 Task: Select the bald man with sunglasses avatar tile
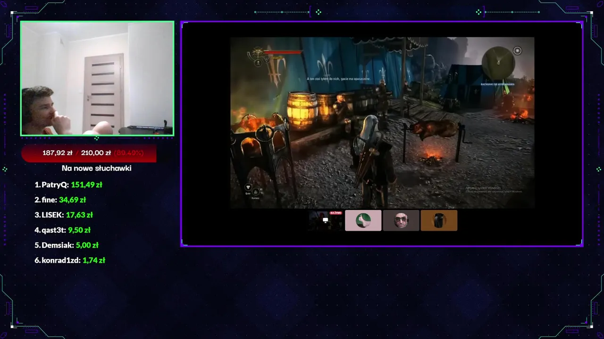coord(401,220)
